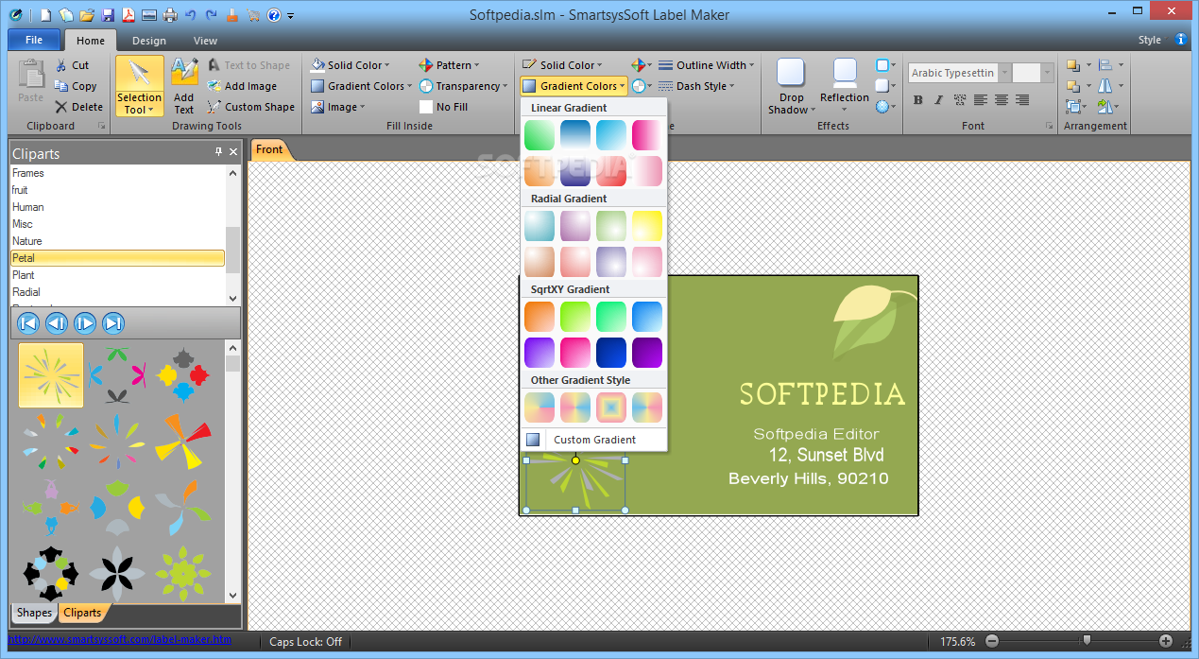
Task: Open Solid Color dropdown in Fill Inside
Action: pyautogui.click(x=351, y=65)
